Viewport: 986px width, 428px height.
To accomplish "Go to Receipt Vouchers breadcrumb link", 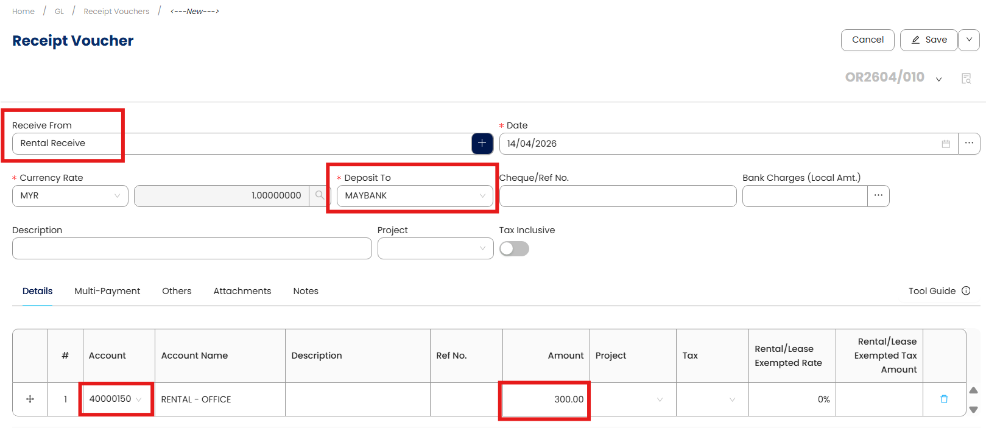I will pyautogui.click(x=116, y=12).
